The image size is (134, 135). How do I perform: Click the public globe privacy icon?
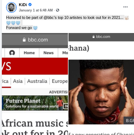[x=58, y=10]
